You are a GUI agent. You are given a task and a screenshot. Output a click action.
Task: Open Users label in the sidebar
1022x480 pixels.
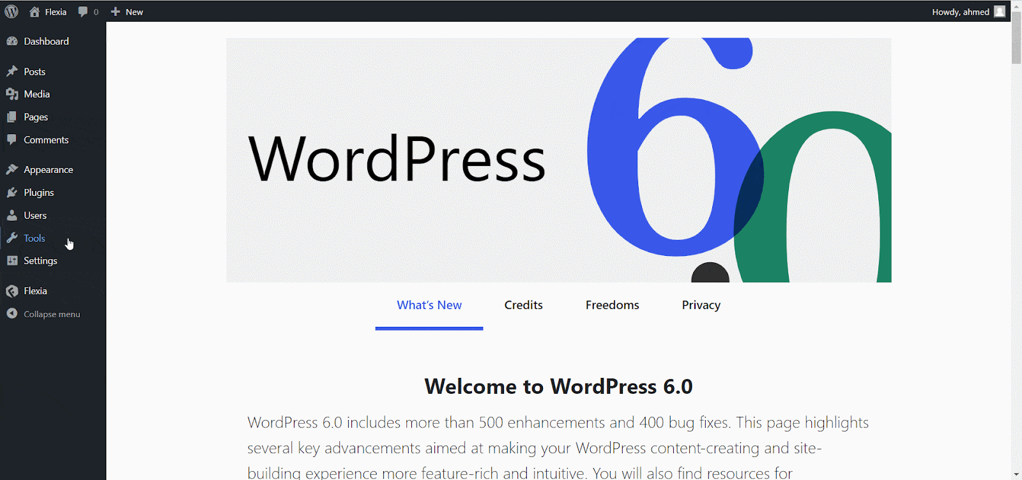coord(35,215)
